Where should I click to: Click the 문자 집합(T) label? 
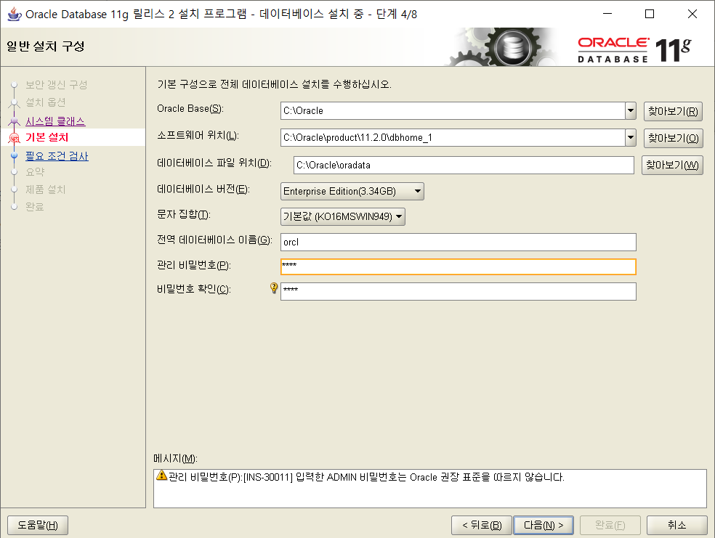click(x=183, y=214)
